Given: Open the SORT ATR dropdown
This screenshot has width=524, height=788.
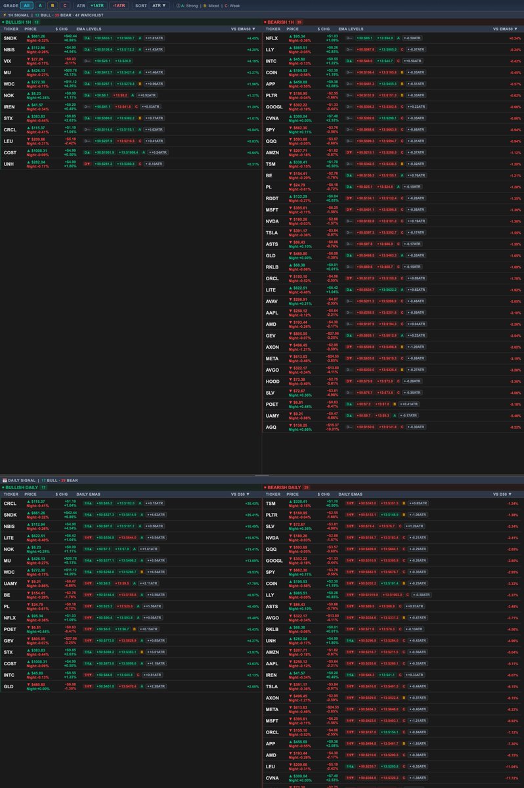Looking at the screenshot, I should [x=160, y=5].
